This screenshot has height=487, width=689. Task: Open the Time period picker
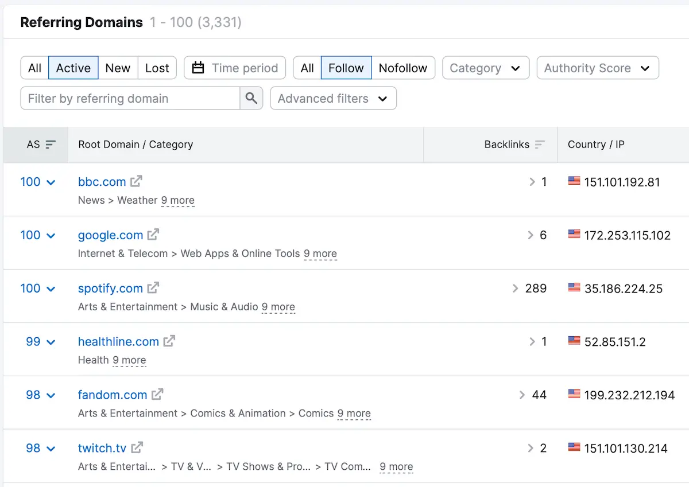(x=235, y=68)
